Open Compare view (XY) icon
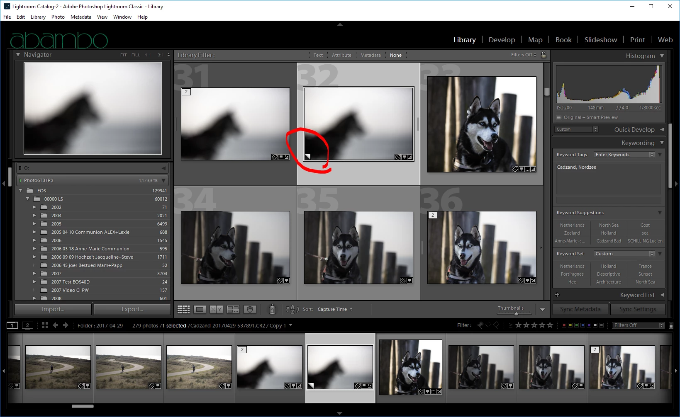Viewport: 680px width, 417px height. coord(216,309)
